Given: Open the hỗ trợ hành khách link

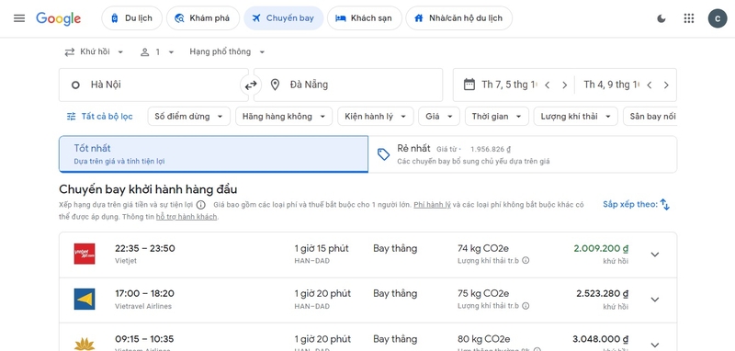Looking at the screenshot, I should pyautogui.click(x=187, y=217).
